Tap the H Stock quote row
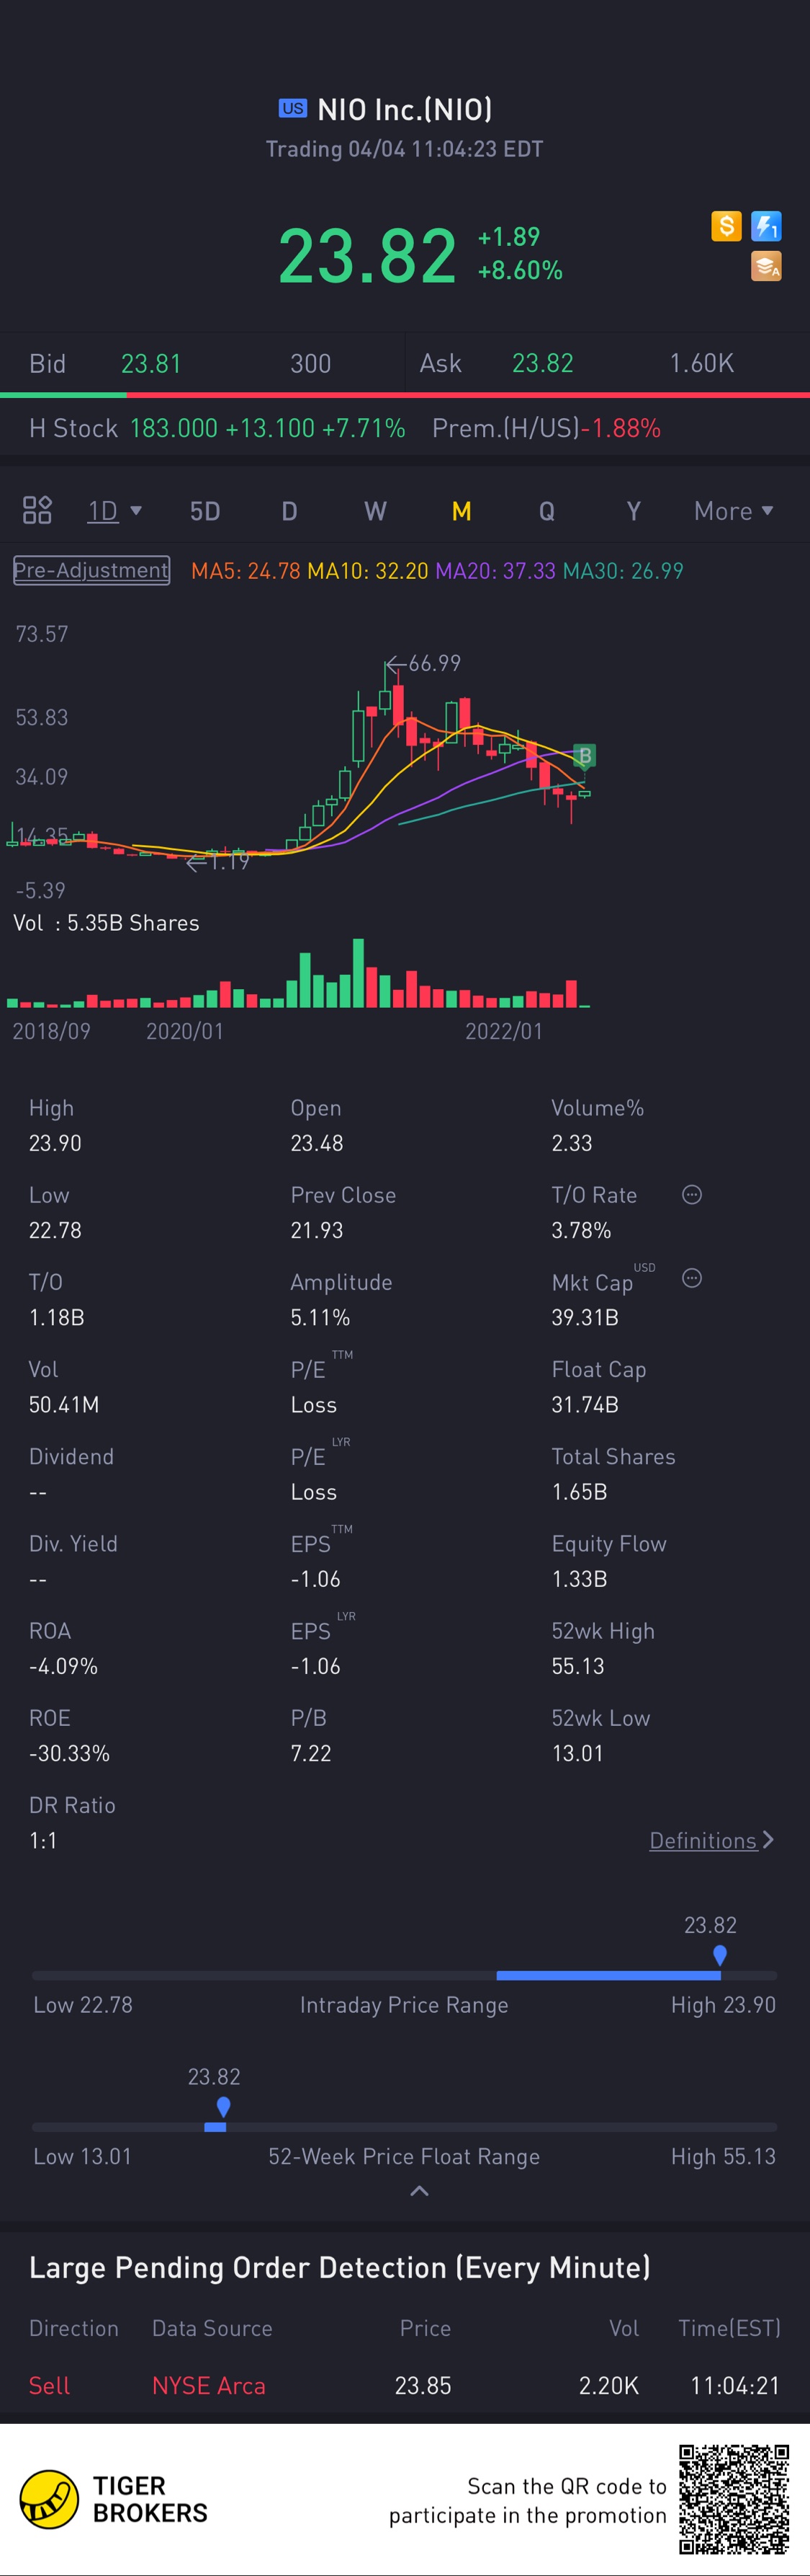810x2576 pixels. tap(345, 428)
